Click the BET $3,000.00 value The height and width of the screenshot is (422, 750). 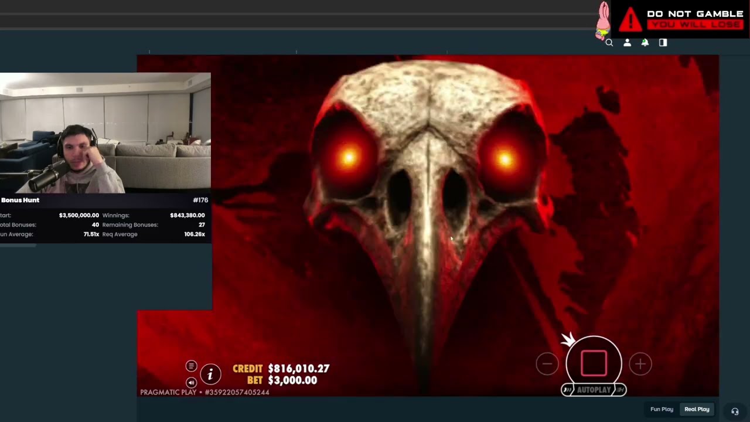(x=292, y=380)
